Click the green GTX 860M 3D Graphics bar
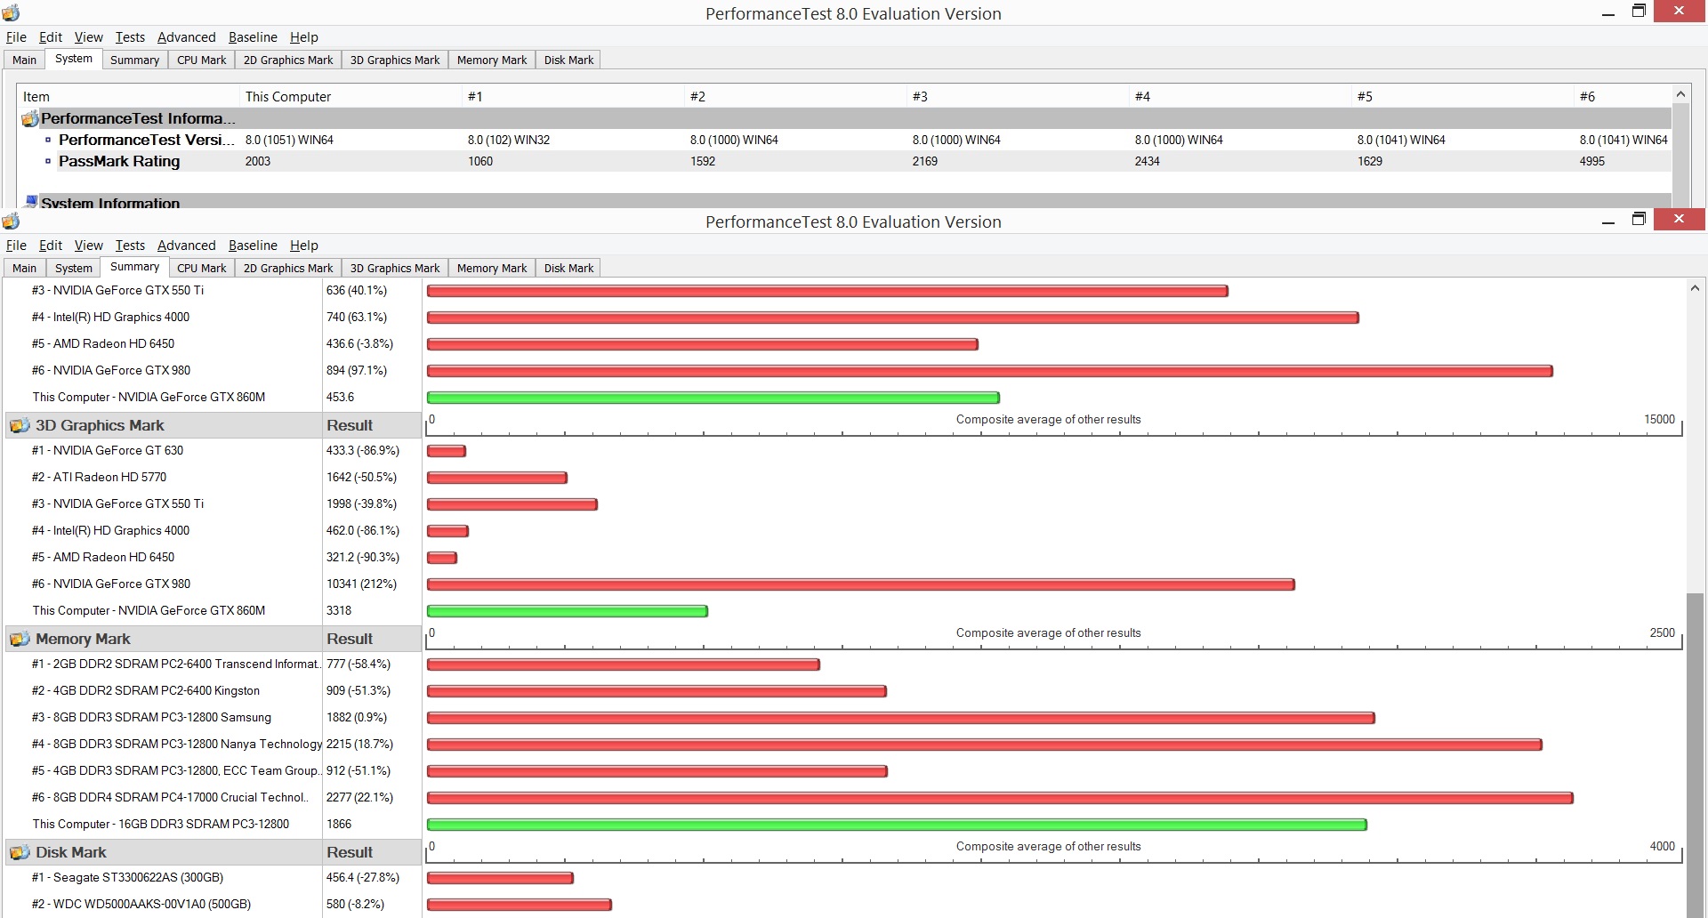 568,611
